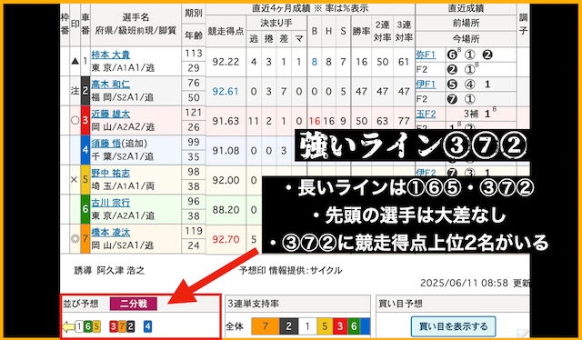582x340 pixels.
Task: Select green car number 6 badge in 古川's row
Action: pos(85,209)
